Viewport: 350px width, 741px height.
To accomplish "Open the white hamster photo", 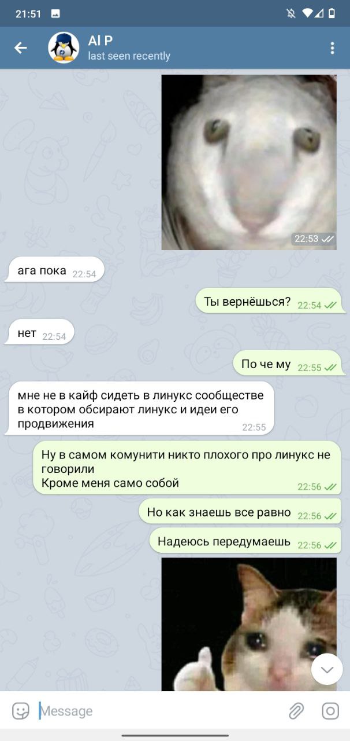I will coord(249,162).
